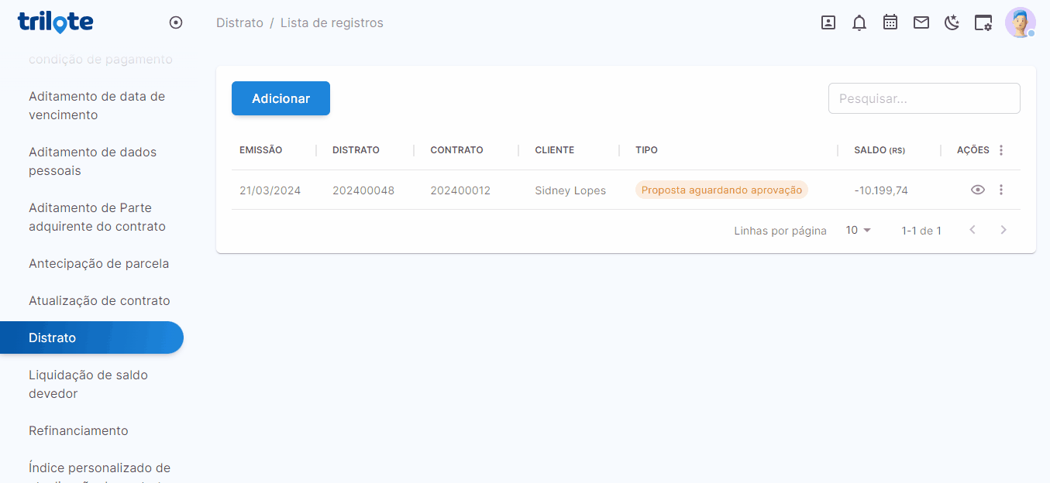Sort by the EMISSÃO column header
The image size is (1050, 483).
tap(261, 150)
